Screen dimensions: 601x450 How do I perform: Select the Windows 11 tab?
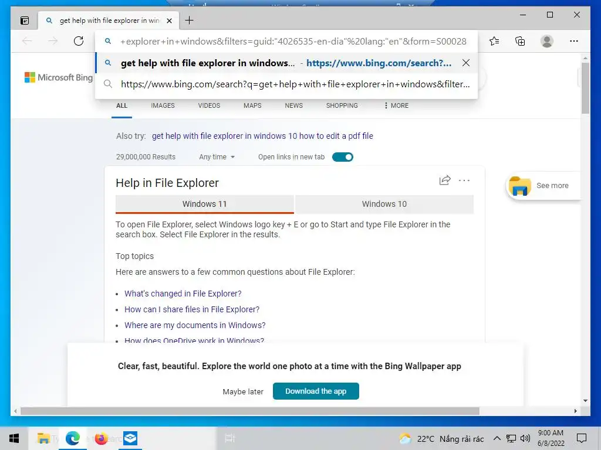tap(205, 204)
